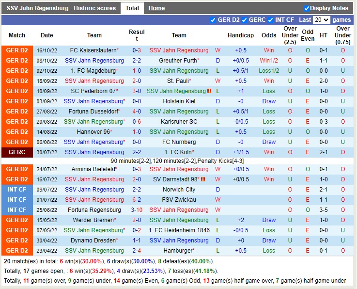Click GER D2 badge in Hamburger match row
This screenshot has height=289, width=357.
(17, 251)
